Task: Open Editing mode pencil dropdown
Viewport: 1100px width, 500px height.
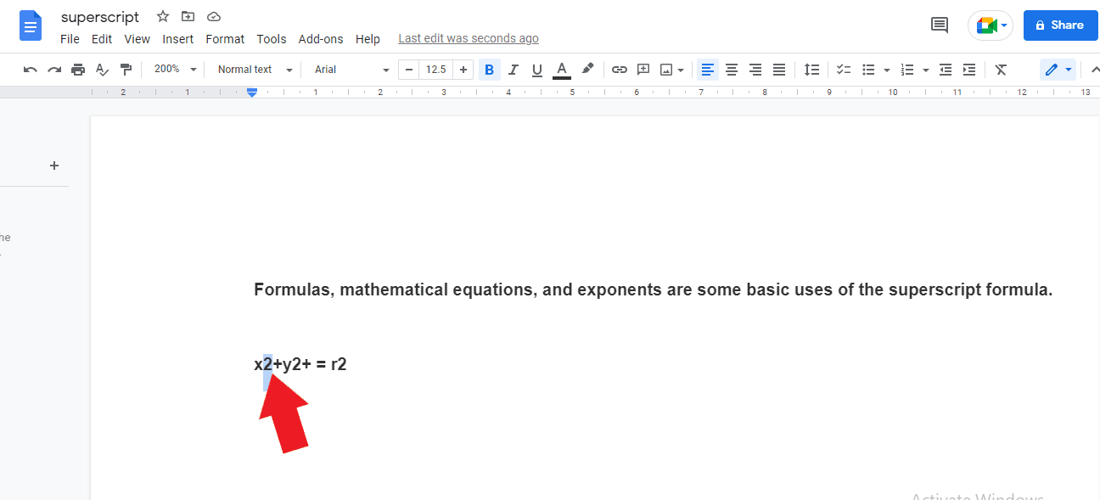Action: [x=1058, y=70]
